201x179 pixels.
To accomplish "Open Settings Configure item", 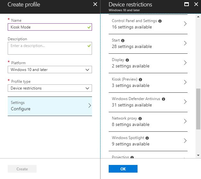I will pyautogui.click(x=50, y=106).
